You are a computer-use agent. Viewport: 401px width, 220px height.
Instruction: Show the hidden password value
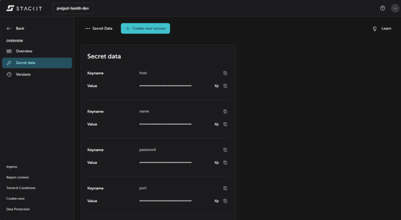217,163
